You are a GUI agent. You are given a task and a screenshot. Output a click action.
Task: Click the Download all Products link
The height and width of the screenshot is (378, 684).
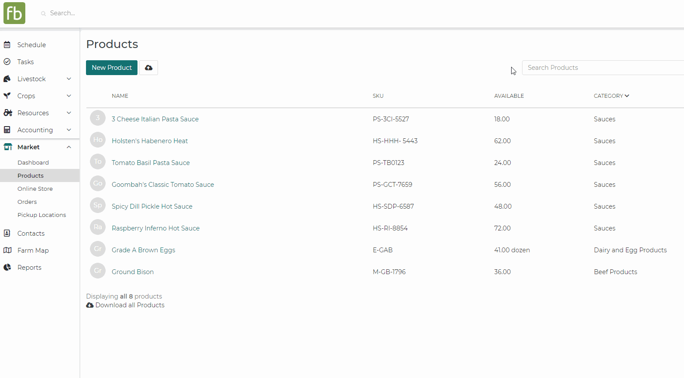(130, 305)
